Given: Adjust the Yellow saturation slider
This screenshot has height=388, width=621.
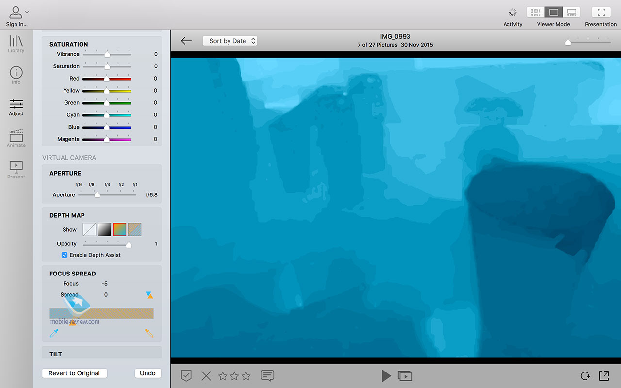Looking at the screenshot, I should pyautogui.click(x=107, y=91).
